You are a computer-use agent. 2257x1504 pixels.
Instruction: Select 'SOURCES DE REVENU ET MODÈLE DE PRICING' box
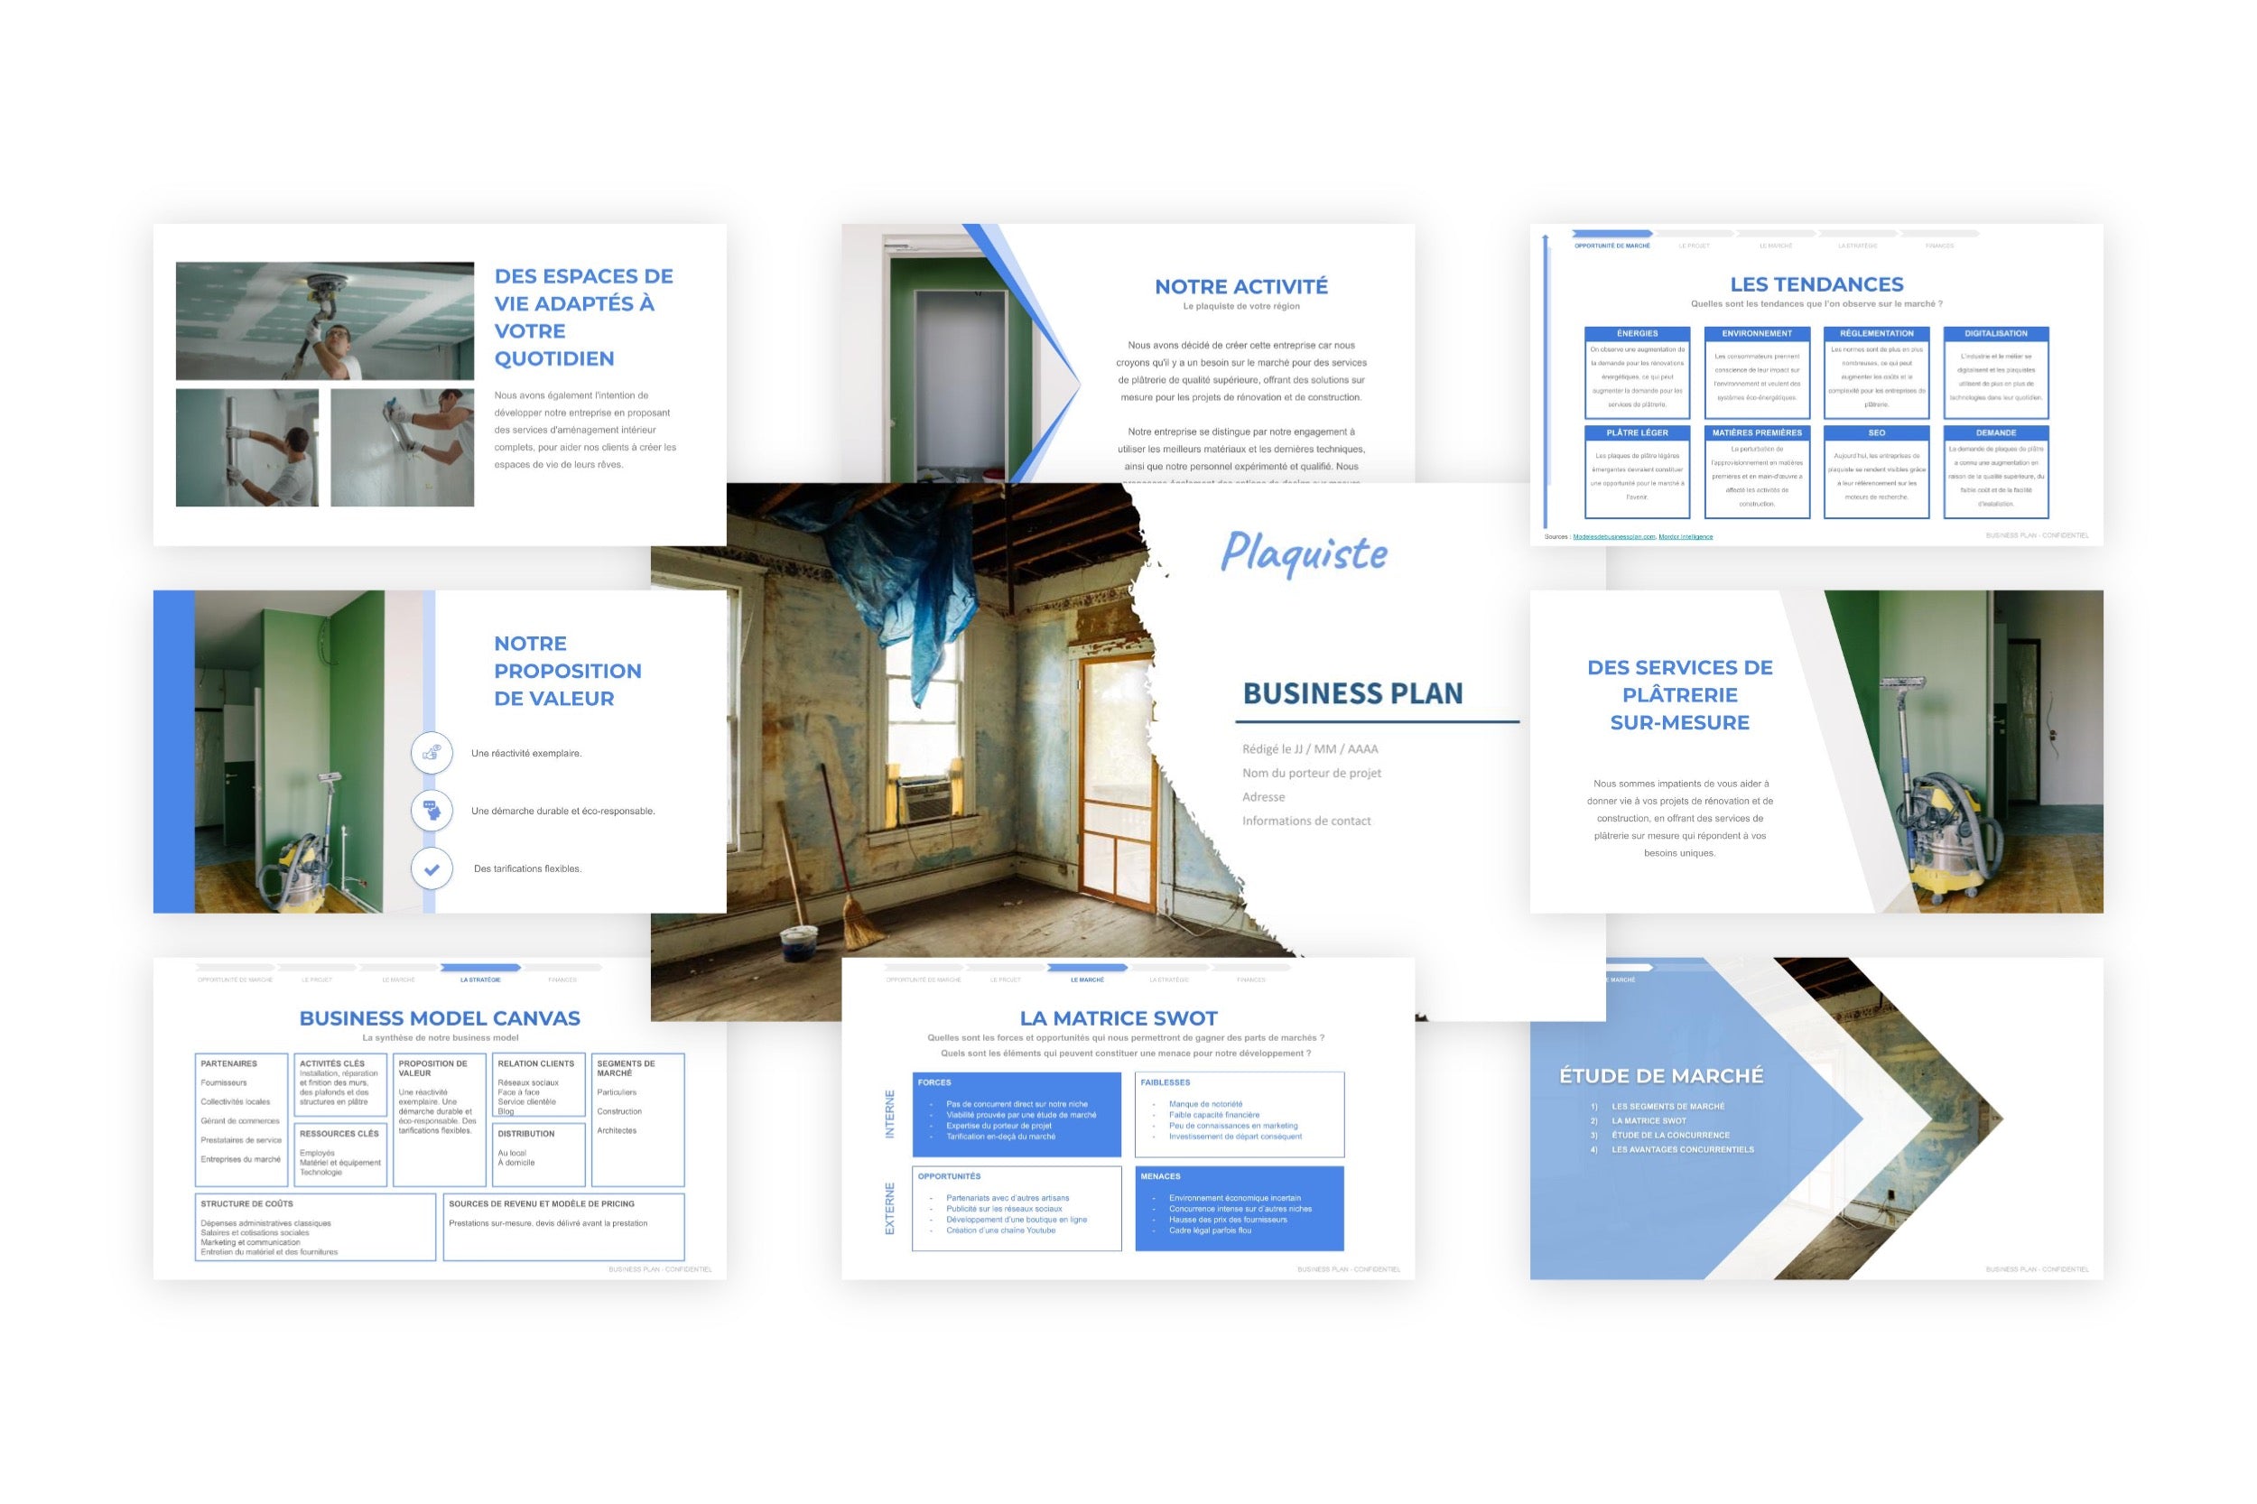pyautogui.click(x=564, y=1227)
